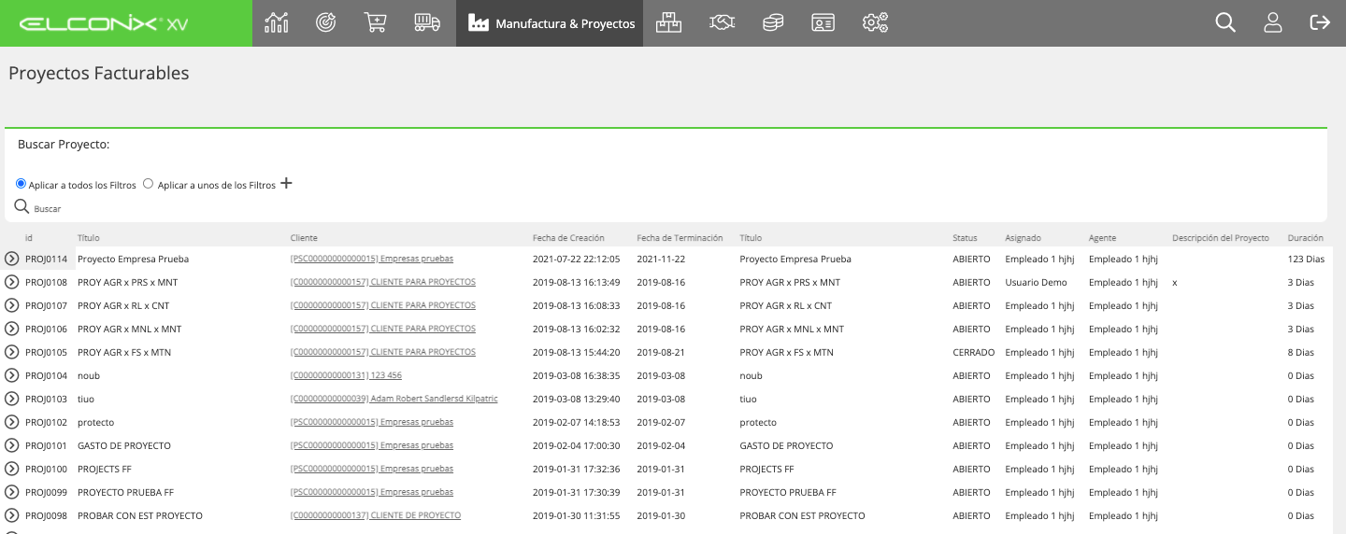Viewport: 1346px width, 534px height.
Task: Sort by Fecha de Creación column header
Action: tap(568, 238)
